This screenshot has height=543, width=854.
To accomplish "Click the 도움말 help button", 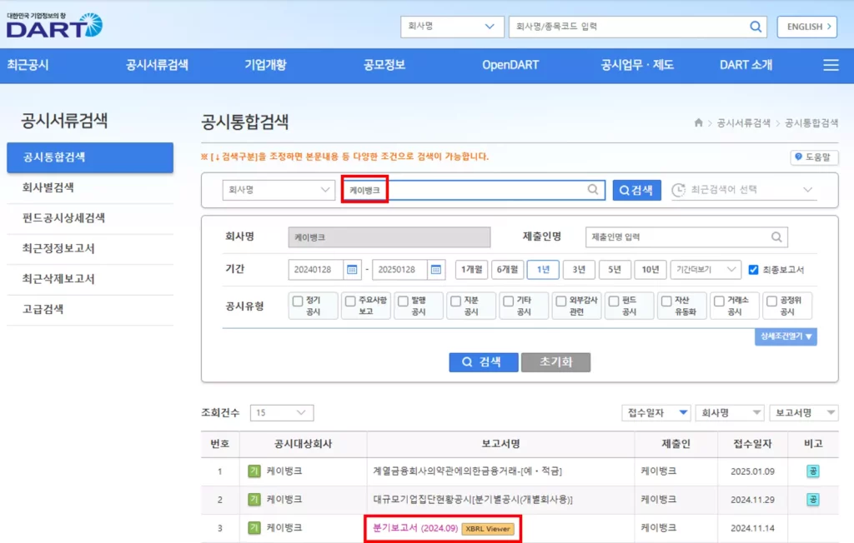I will [814, 157].
